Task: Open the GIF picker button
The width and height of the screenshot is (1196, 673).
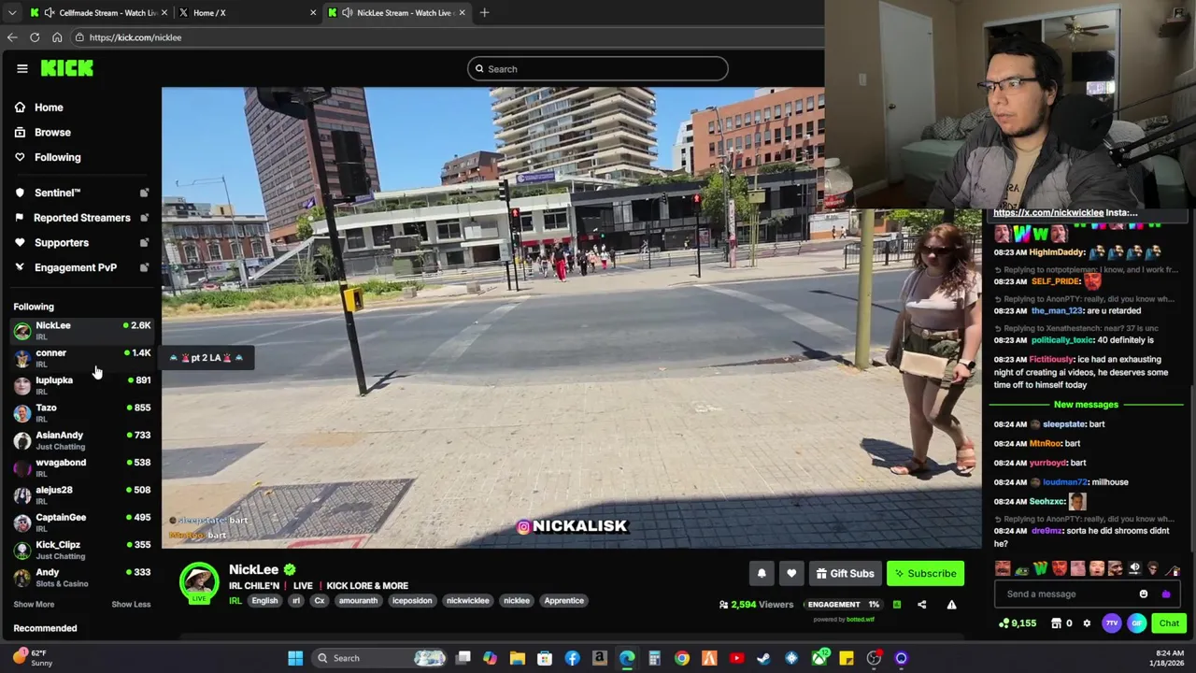Action: point(1136,623)
